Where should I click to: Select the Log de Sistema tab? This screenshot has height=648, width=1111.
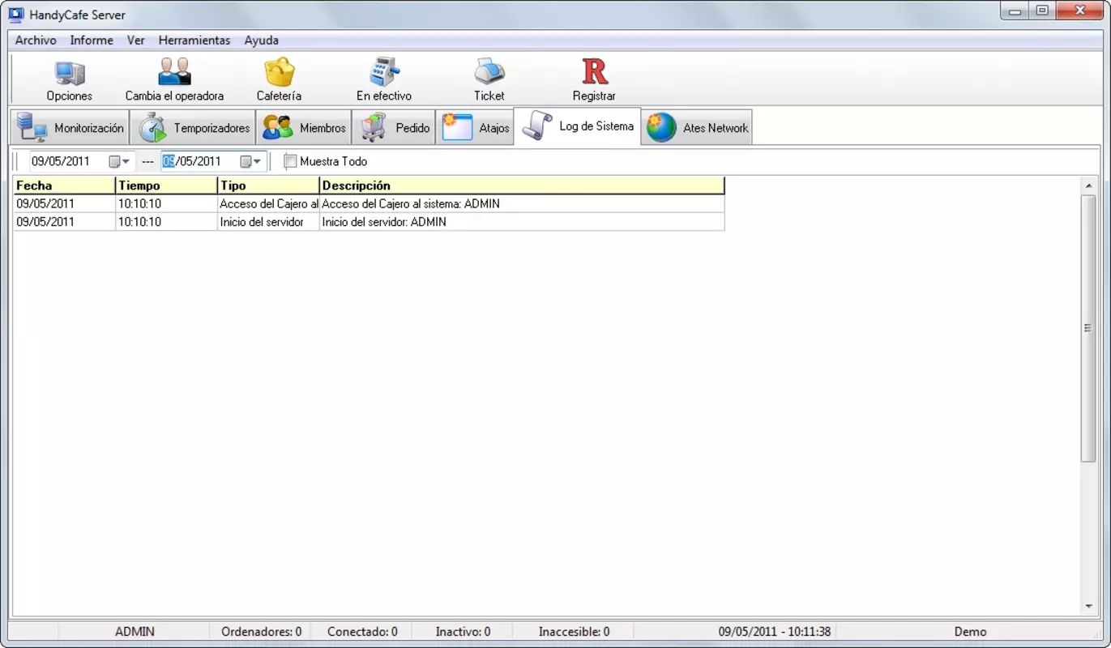point(577,126)
